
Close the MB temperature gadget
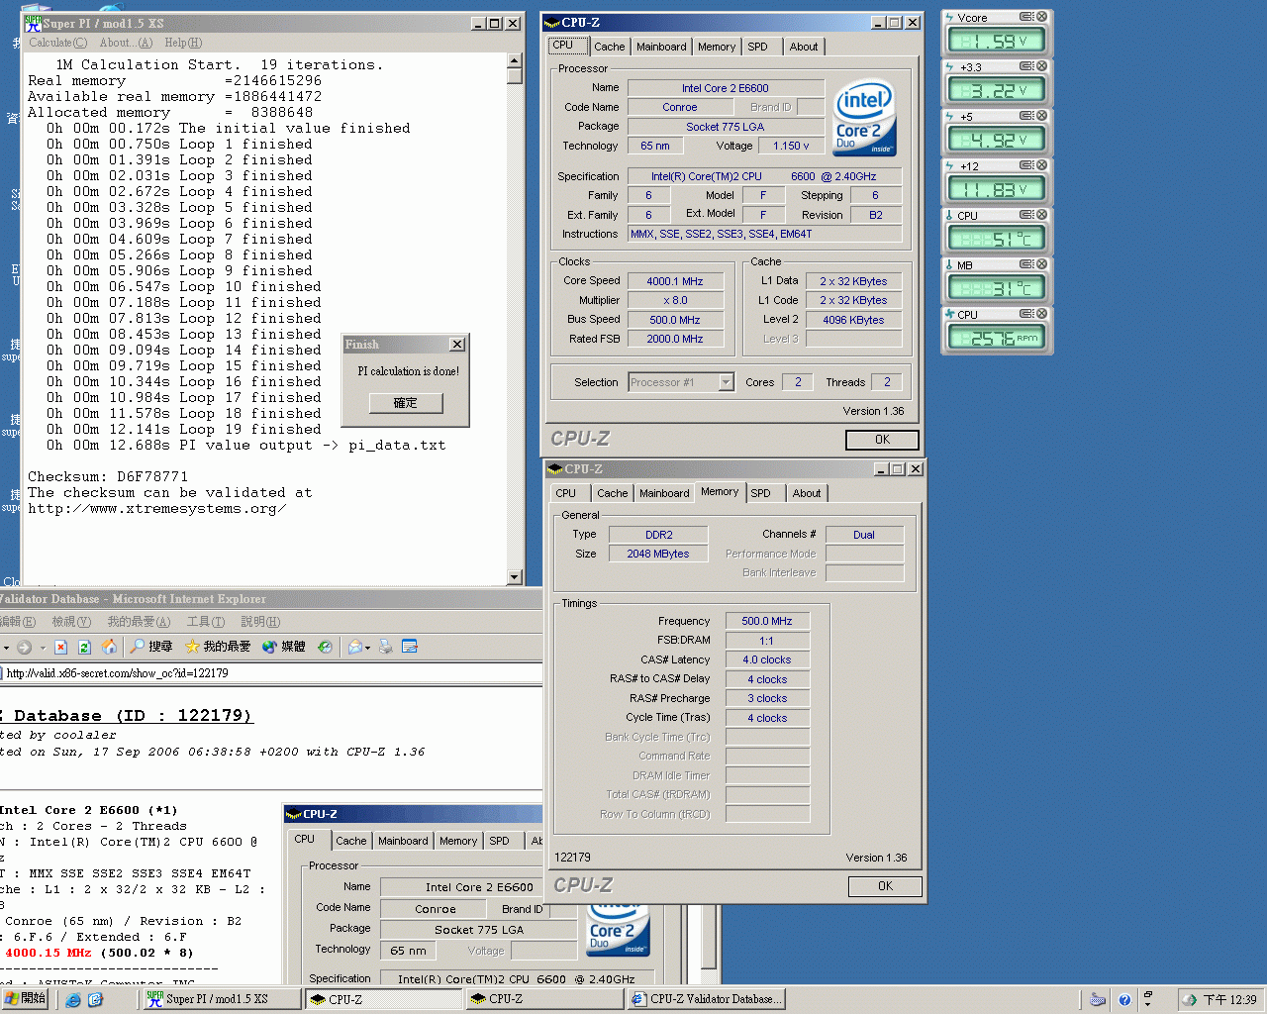[x=1041, y=264]
